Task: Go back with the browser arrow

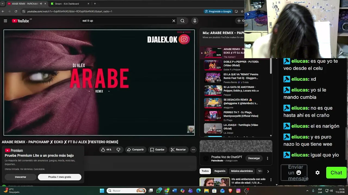Action: click(x=3, y=11)
